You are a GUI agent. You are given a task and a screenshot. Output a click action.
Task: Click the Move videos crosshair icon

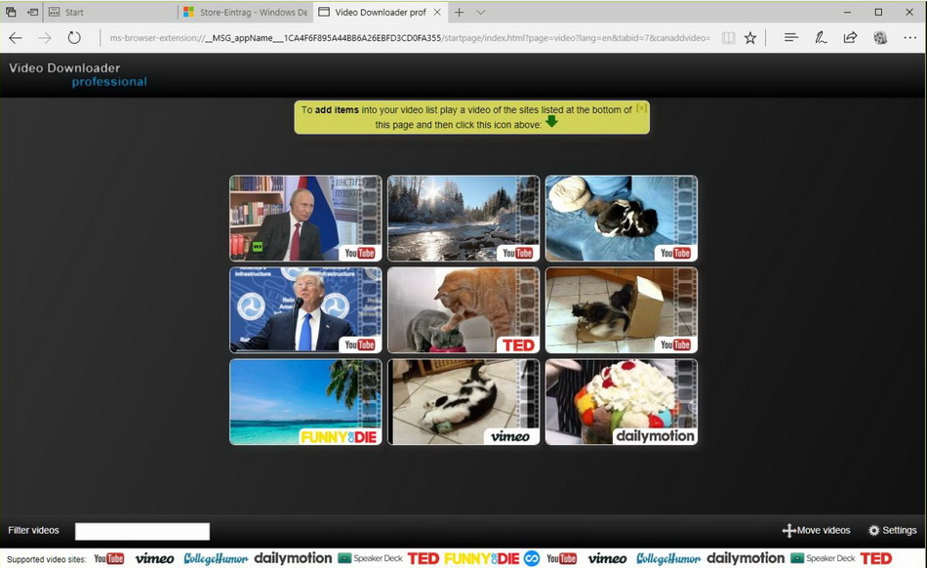(788, 530)
